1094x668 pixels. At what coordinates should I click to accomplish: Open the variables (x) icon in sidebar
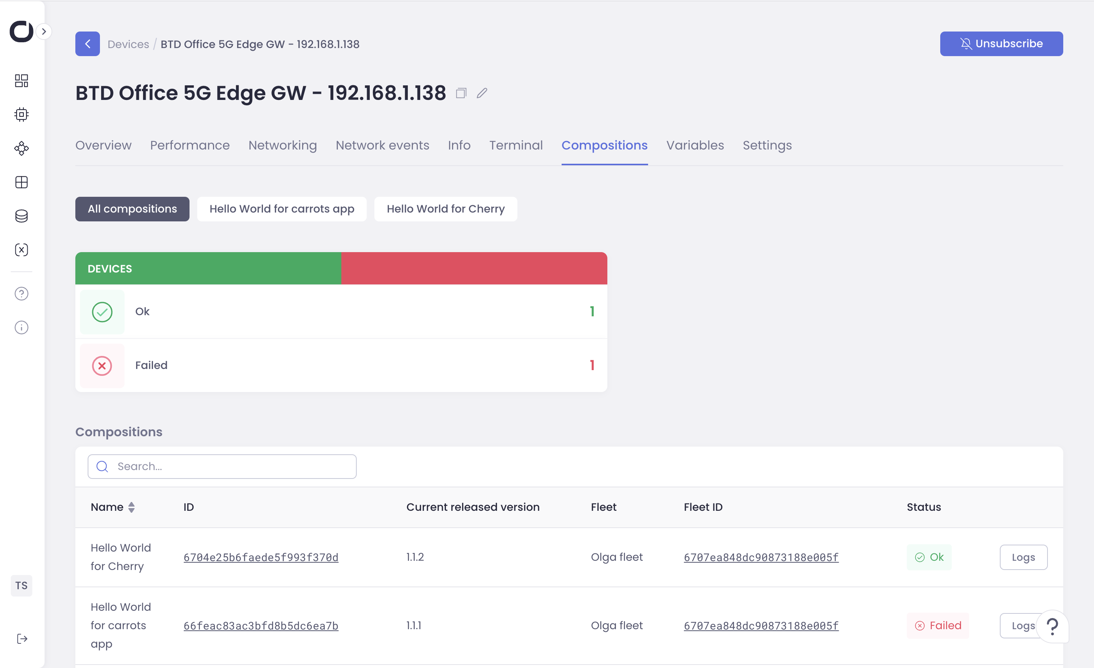(21, 250)
